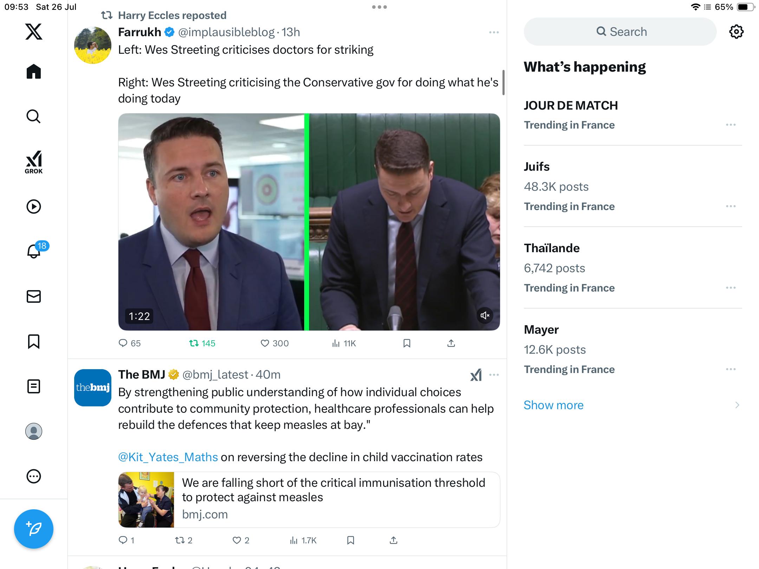Open Bookmarks in the left sidebar
The height and width of the screenshot is (569, 759).
pos(34,341)
